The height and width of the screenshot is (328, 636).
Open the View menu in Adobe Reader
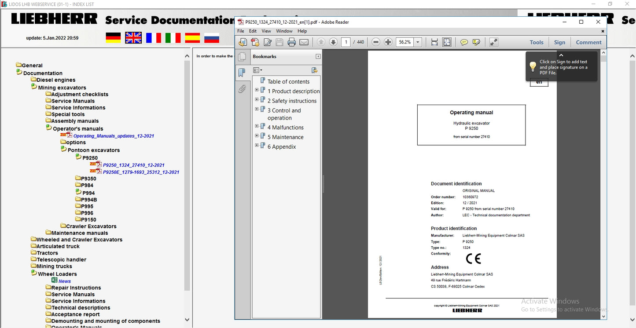coord(266,31)
